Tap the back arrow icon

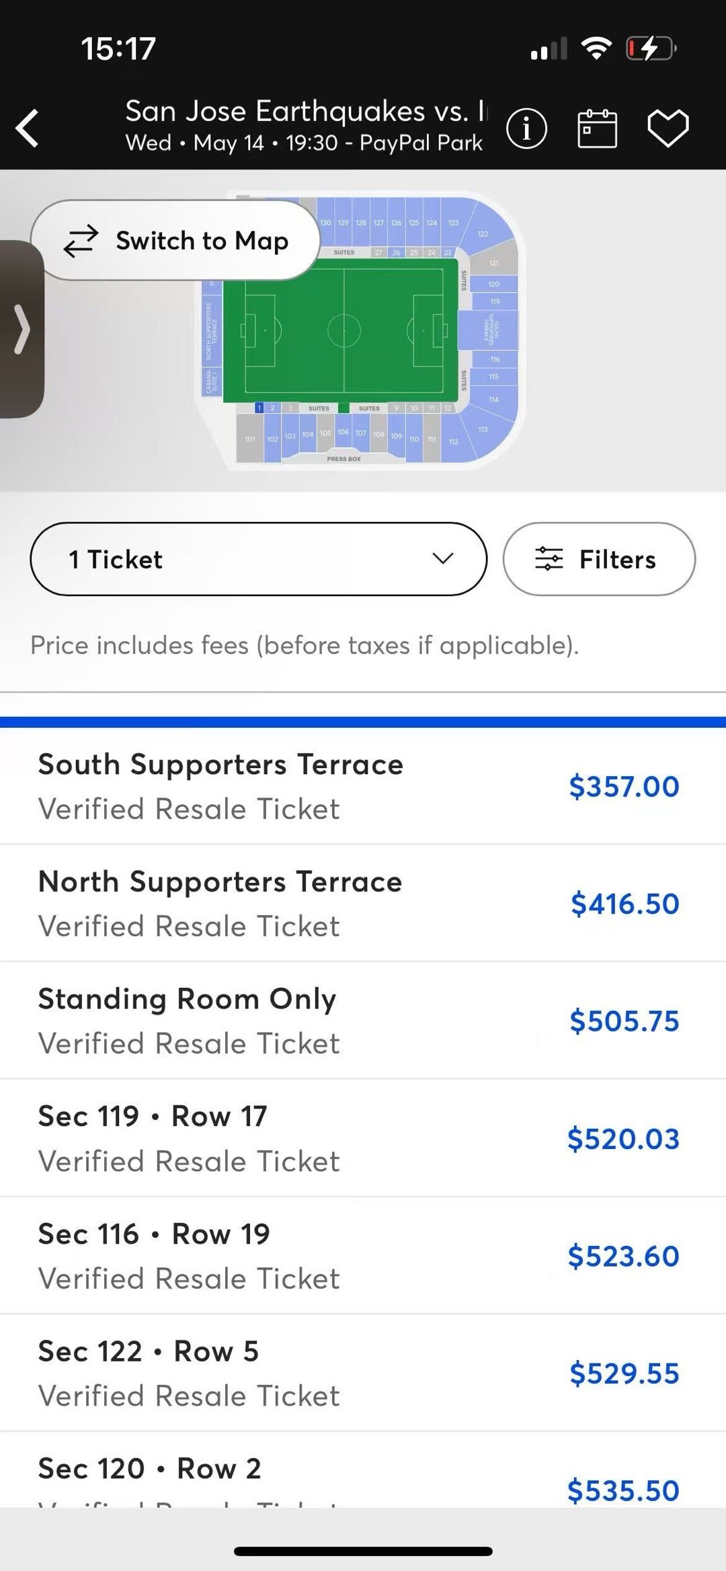28,128
